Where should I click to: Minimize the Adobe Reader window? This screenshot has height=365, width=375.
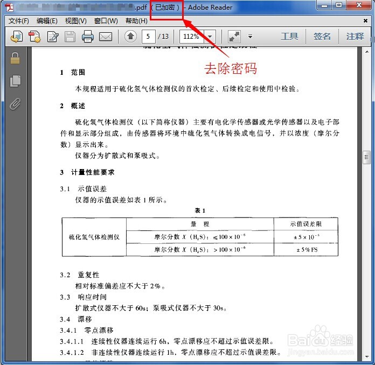(x=324, y=5)
